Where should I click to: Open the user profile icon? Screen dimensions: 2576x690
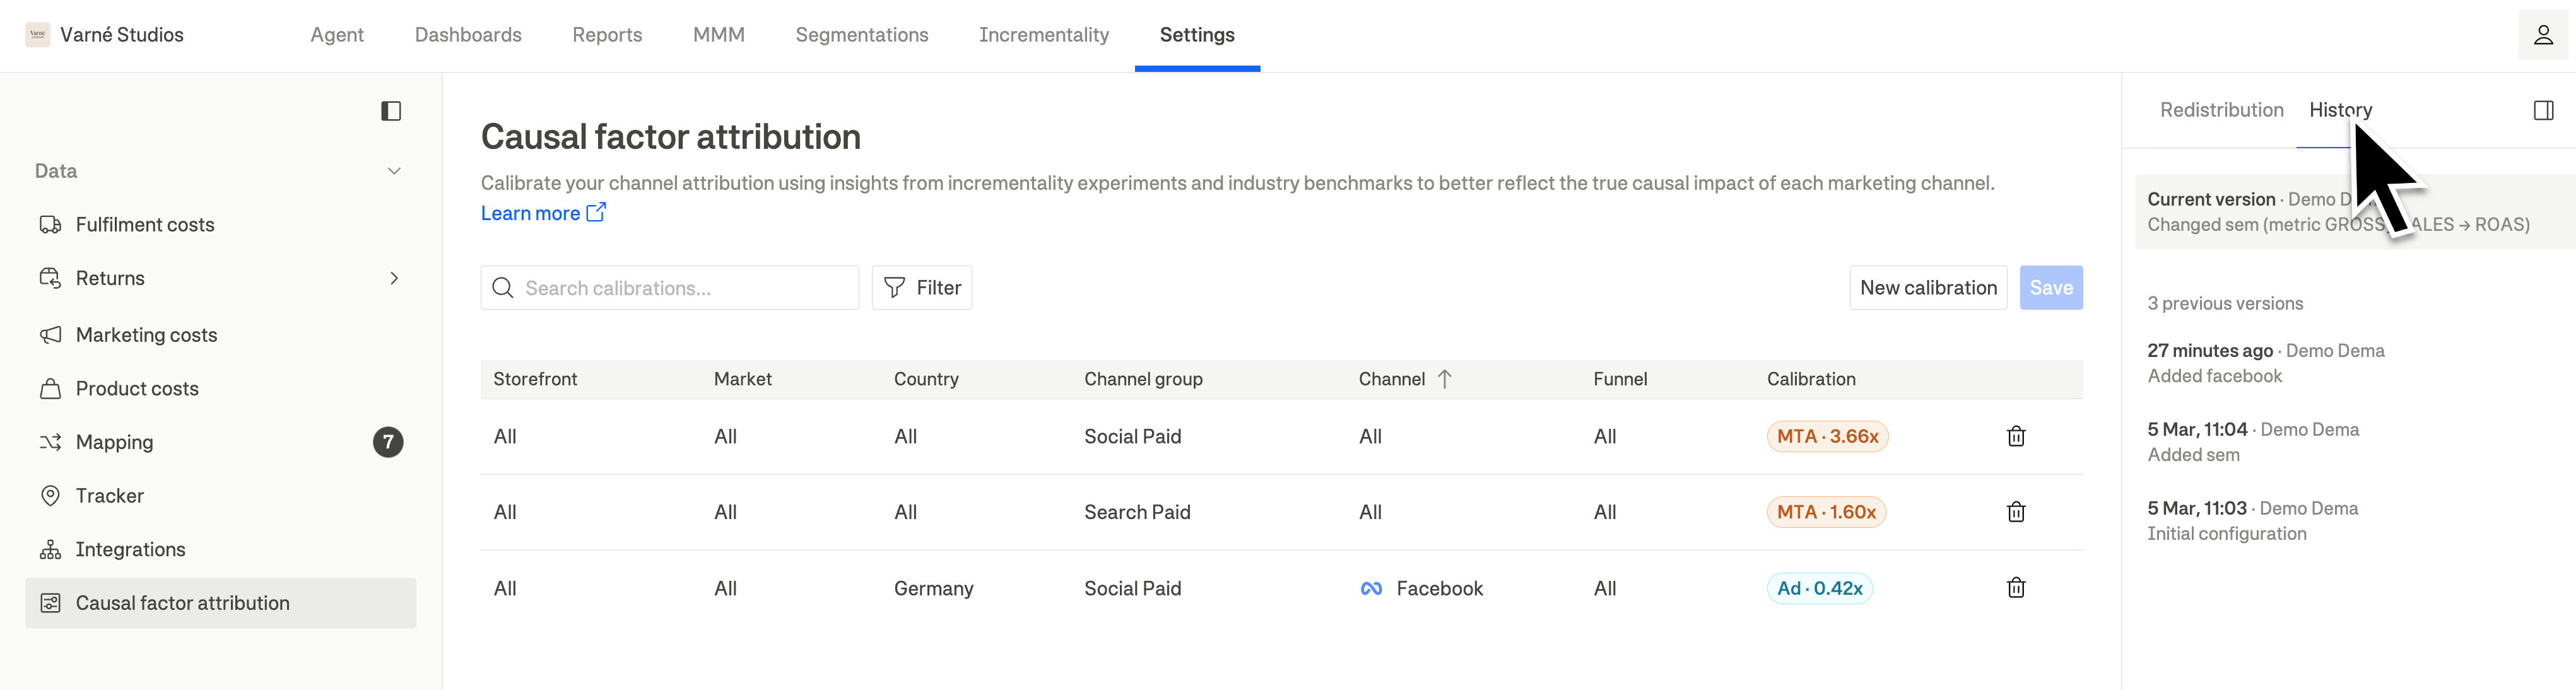2543,35
